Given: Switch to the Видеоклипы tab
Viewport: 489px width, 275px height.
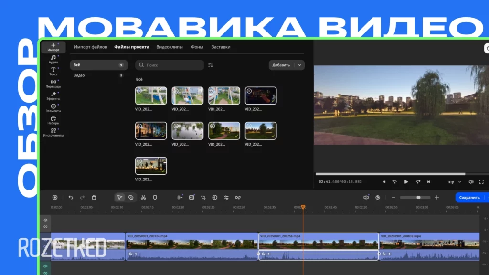Looking at the screenshot, I should click(x=170, y=47).
